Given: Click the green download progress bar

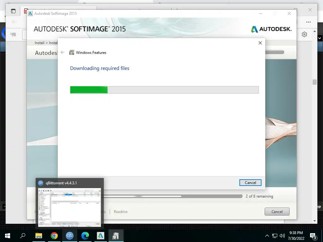Looking at the screenshot, I should [x=164, y=90].
